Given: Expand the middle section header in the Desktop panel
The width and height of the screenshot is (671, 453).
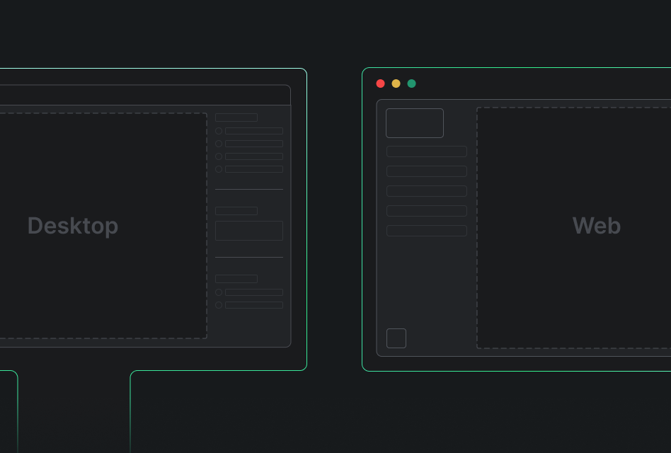Looking at the screenshot, I should [x=236, y=210].
